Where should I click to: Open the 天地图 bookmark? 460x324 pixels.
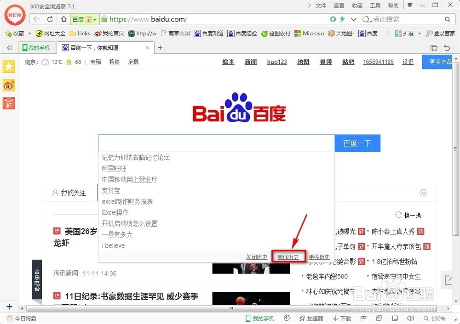[x=341, y=34]
